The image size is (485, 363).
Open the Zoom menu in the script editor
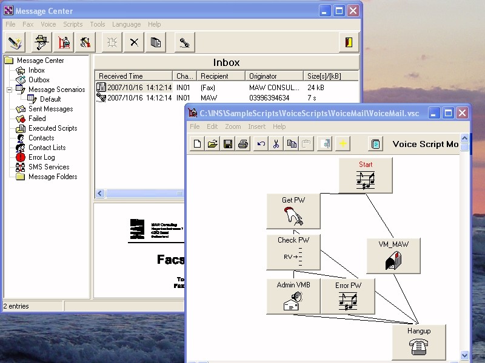pos(233,126)
